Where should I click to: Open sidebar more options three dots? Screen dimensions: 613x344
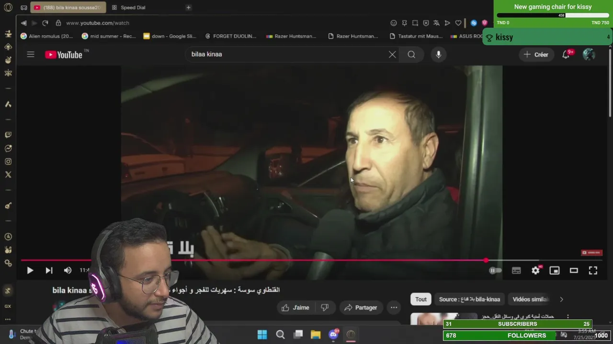[8, 320]
